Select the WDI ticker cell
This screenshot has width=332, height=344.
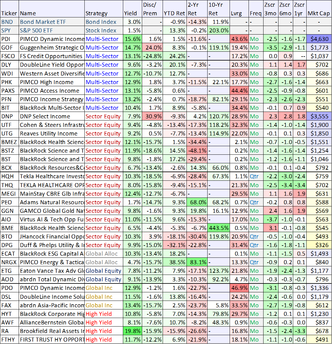coord(9,73)
